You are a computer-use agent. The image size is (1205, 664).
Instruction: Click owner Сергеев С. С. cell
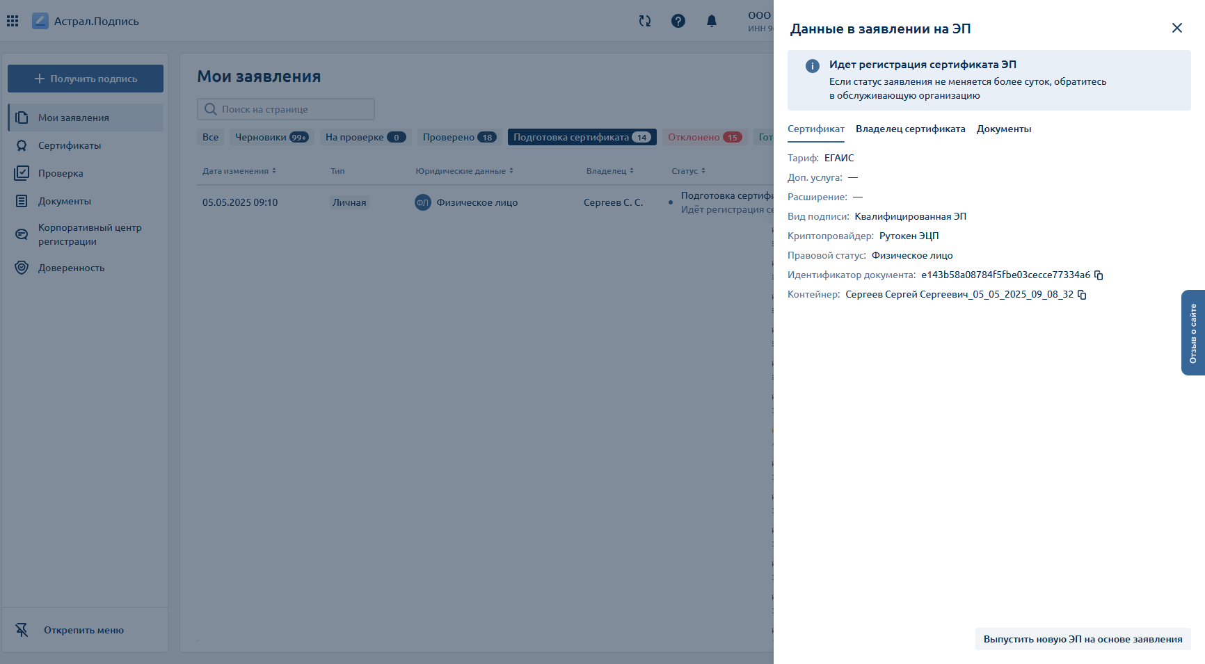click(x=613, y=202)
